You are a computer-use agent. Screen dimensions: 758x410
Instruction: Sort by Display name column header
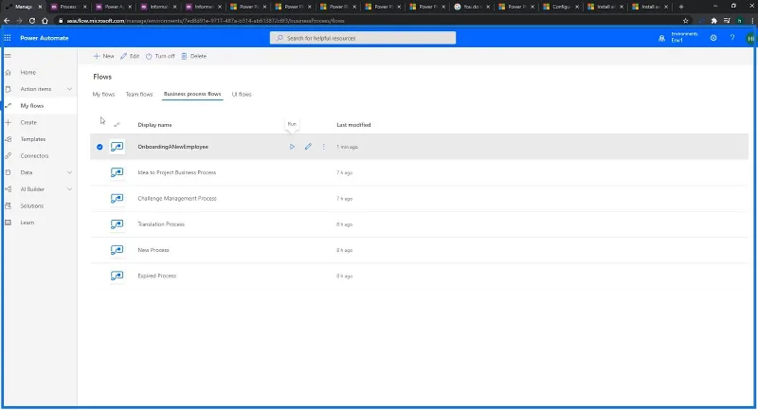click(x=154, y=125)
